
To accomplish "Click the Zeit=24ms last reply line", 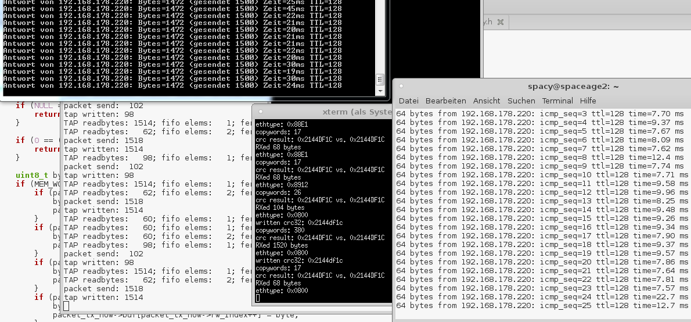I will pyautogui.click(x=172, y=85).
